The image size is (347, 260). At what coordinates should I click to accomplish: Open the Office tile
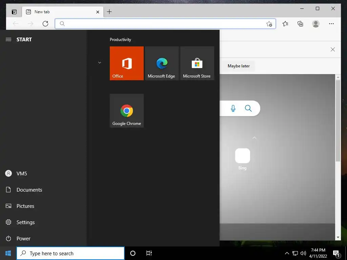(127, 63)
